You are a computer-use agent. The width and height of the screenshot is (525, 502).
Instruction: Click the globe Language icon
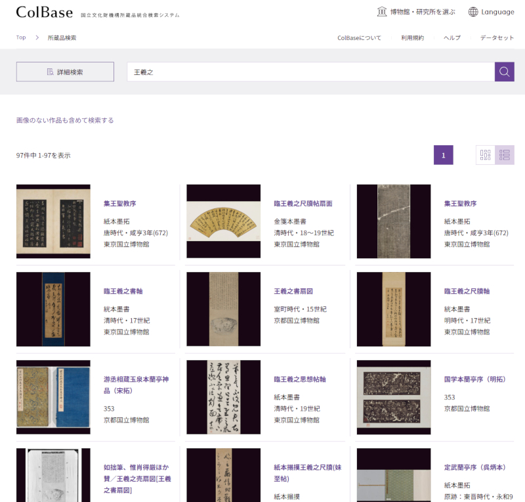point(472,12)
